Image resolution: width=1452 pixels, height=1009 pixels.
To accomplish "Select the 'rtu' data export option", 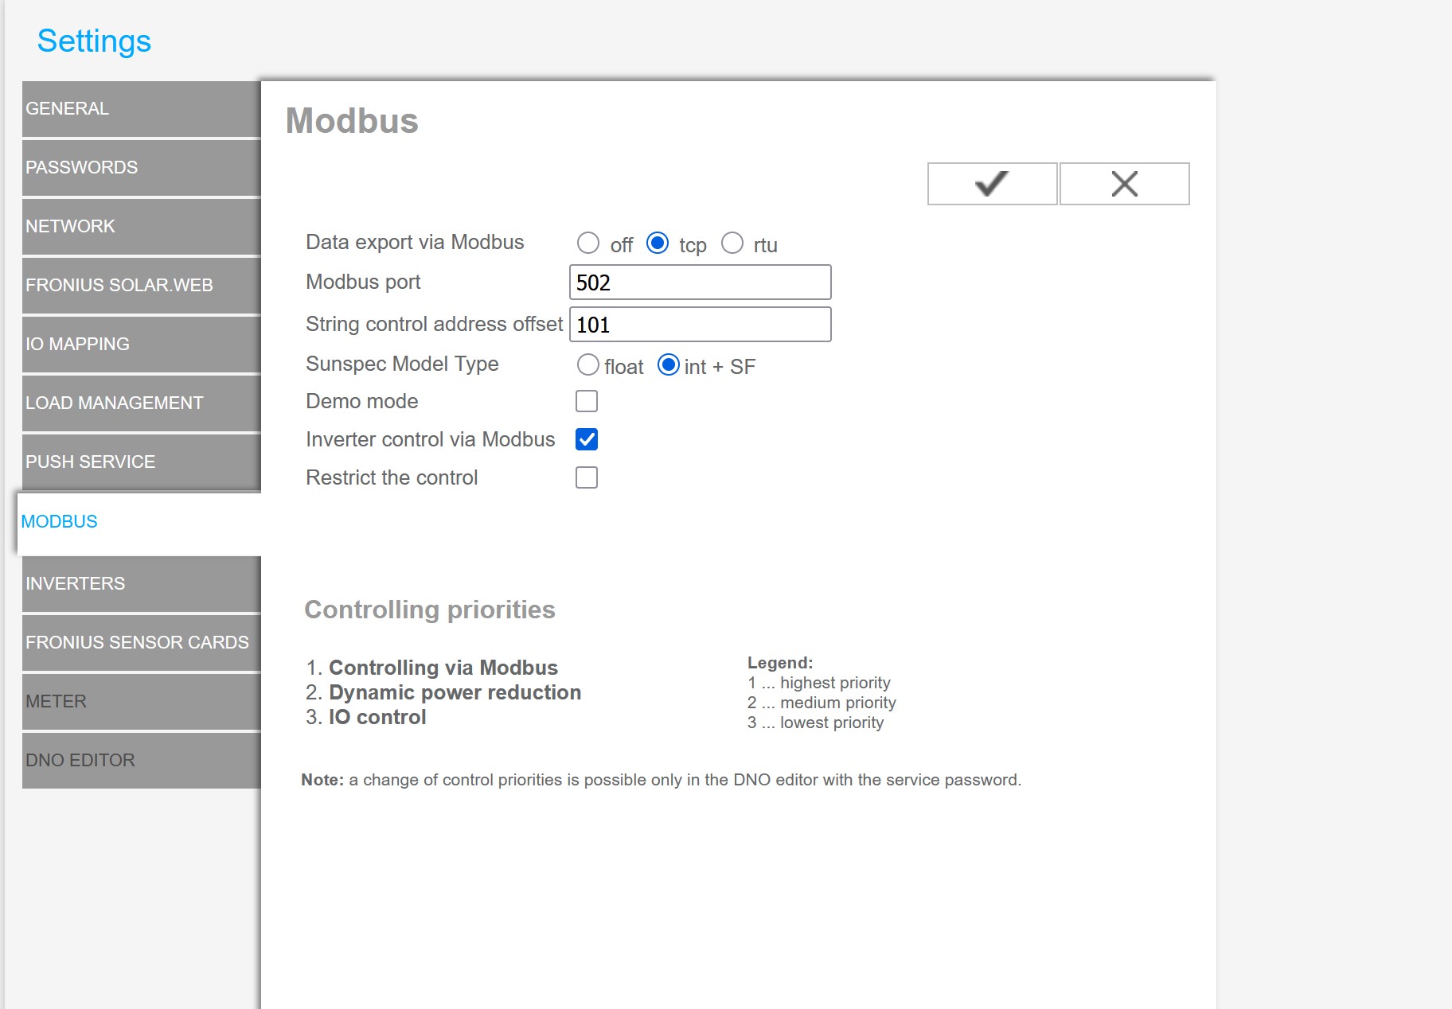I will coord(732,243).
